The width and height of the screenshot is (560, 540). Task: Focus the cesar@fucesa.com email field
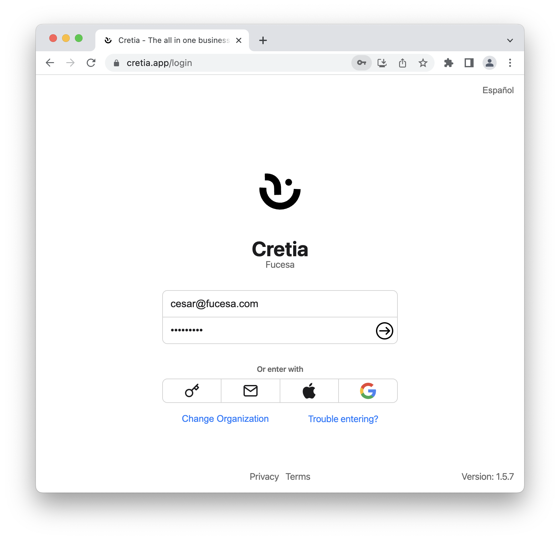[280, 304]
